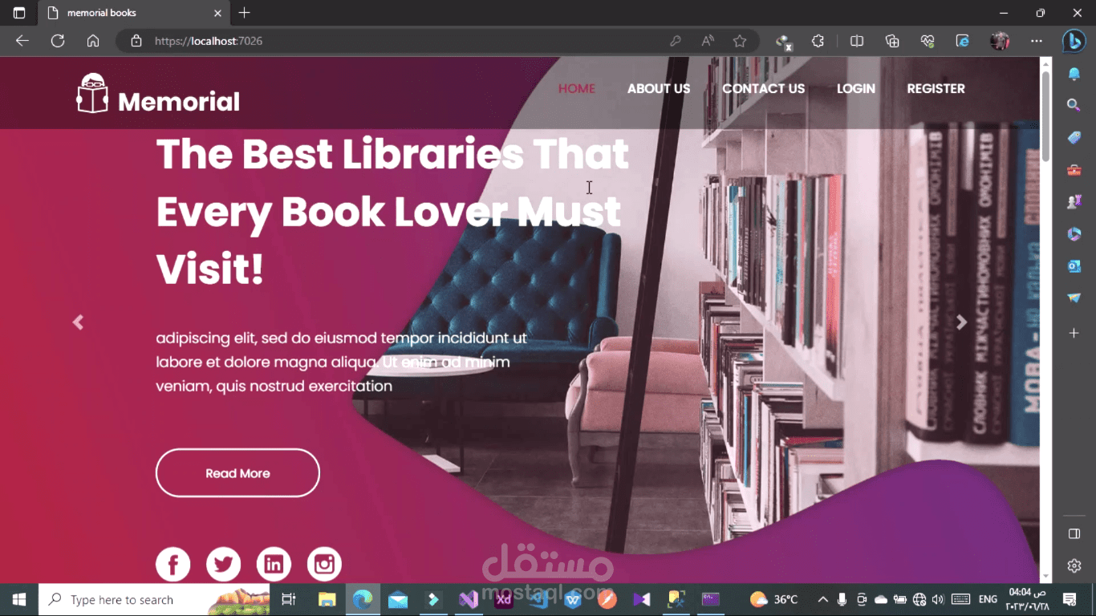Launch Adobe XD from the taskbar
Viewport: 1096px width, 616px height.
coord(503,599)
